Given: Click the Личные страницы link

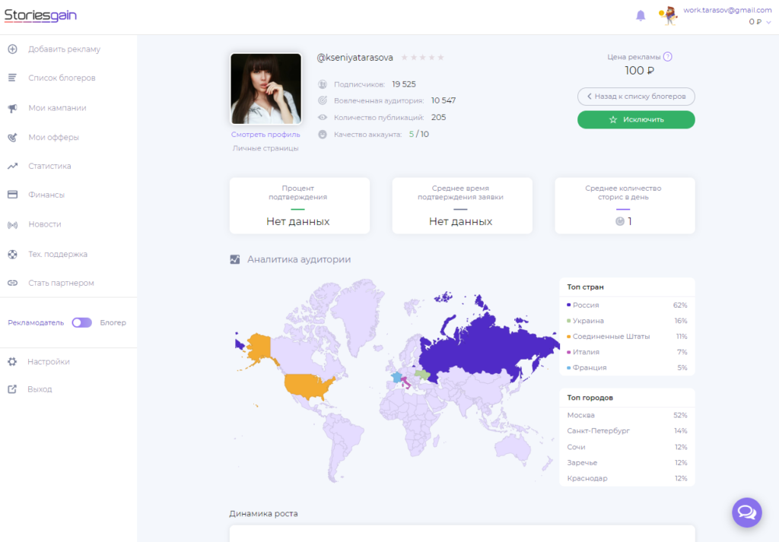Looking at the screenshot, I should tap(265, 148).
